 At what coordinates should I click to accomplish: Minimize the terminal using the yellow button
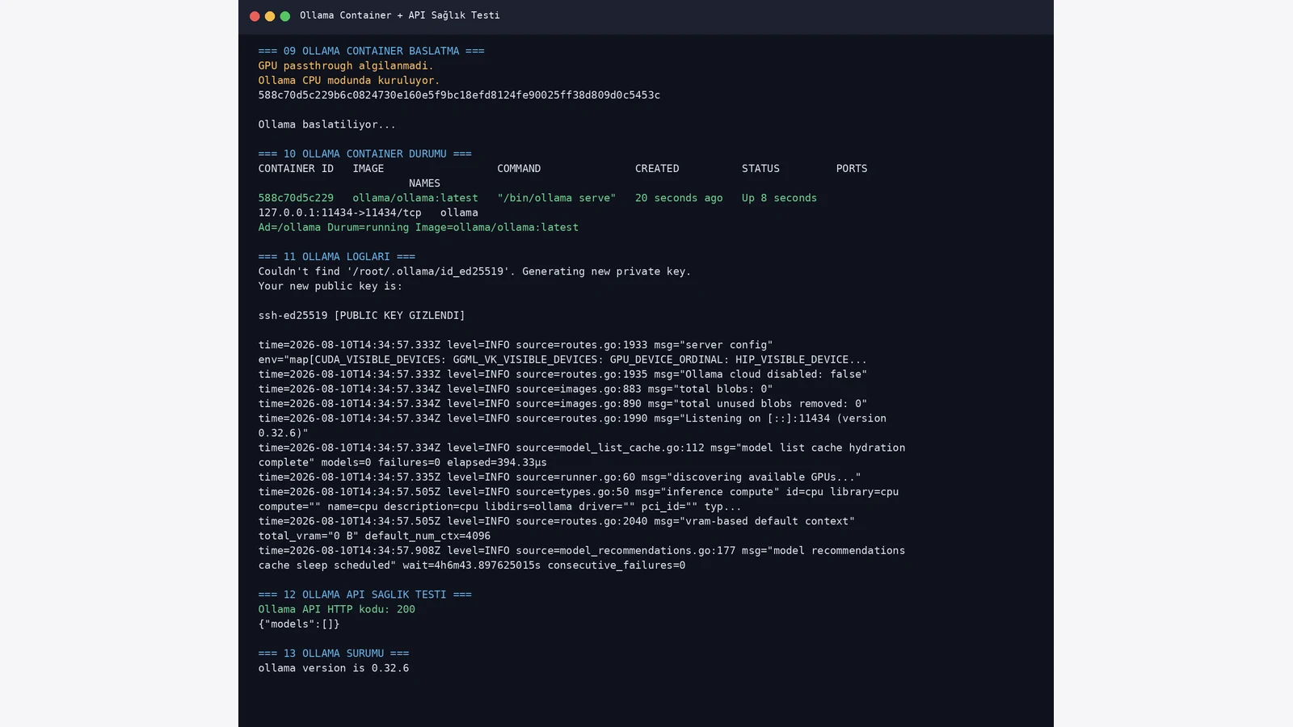tap(270, 16)
